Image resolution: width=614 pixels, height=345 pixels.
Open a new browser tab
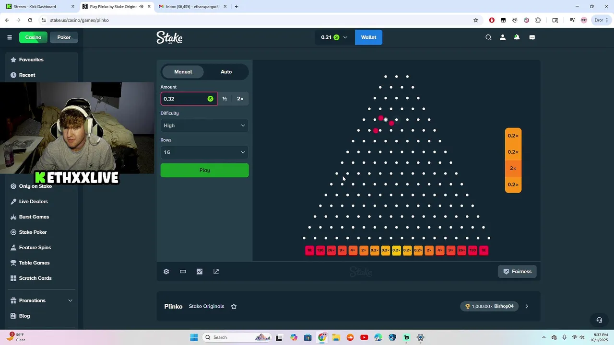point(236,7)
